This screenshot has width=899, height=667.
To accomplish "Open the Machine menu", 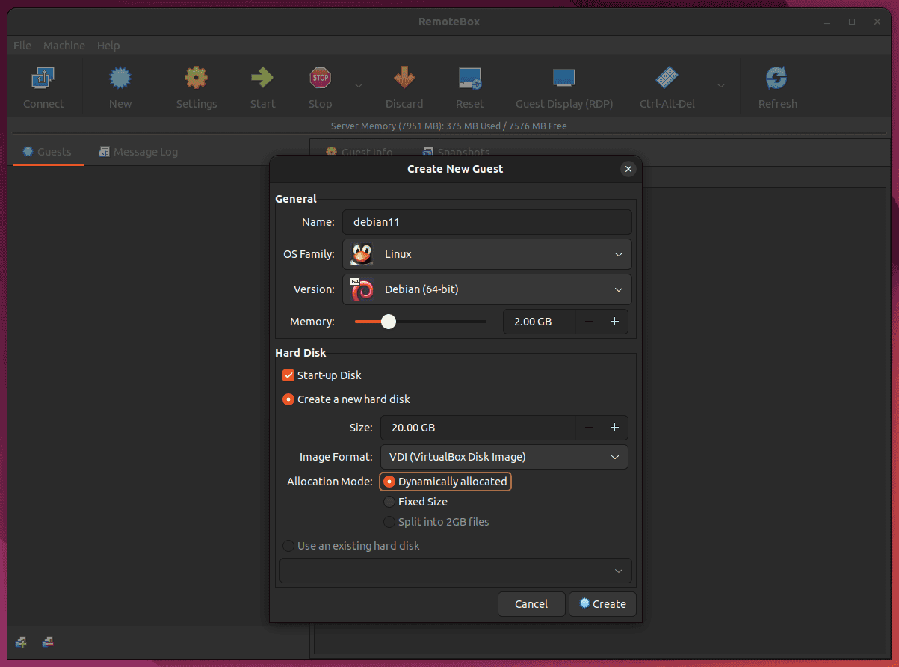I will coord(64,46).
